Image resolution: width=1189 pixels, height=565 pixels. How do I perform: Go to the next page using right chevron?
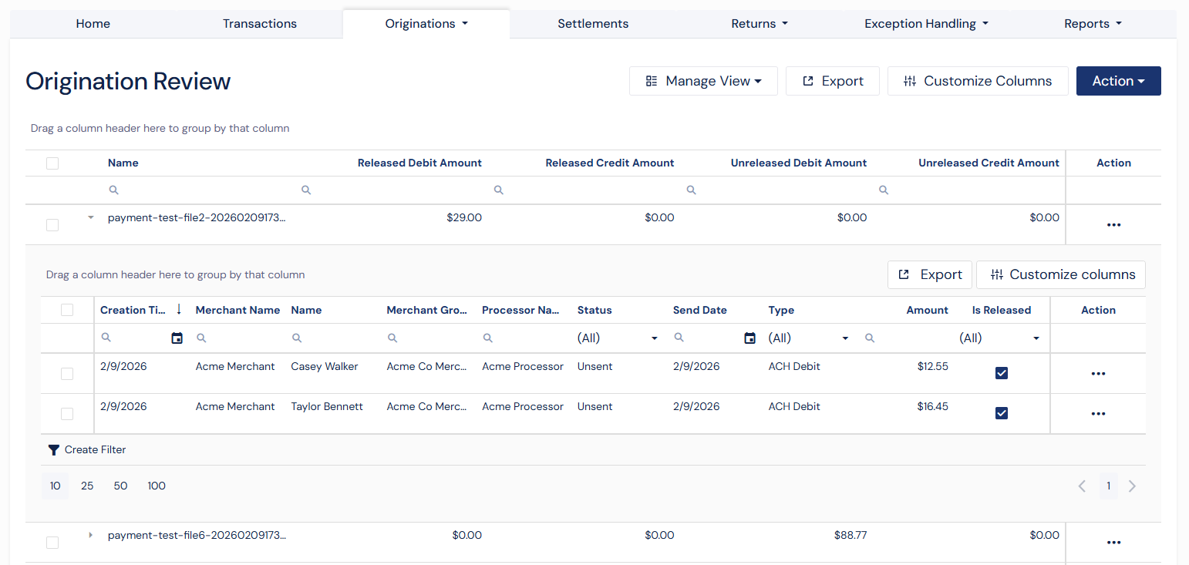[x=1132, y=486]
